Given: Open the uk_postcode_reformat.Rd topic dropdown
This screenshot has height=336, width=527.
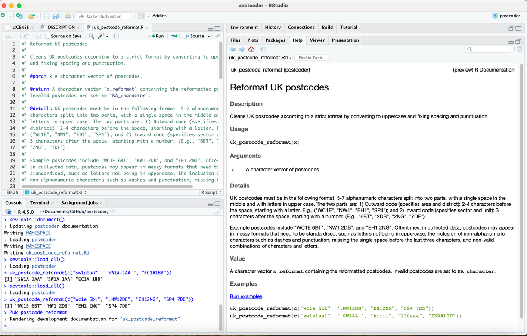Looking at the screenshot, I should 260,58.
